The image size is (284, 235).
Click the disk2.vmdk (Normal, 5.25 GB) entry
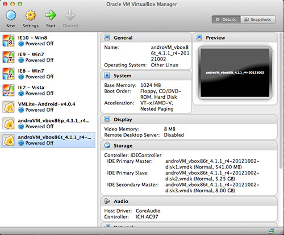[x=200, y=179]
